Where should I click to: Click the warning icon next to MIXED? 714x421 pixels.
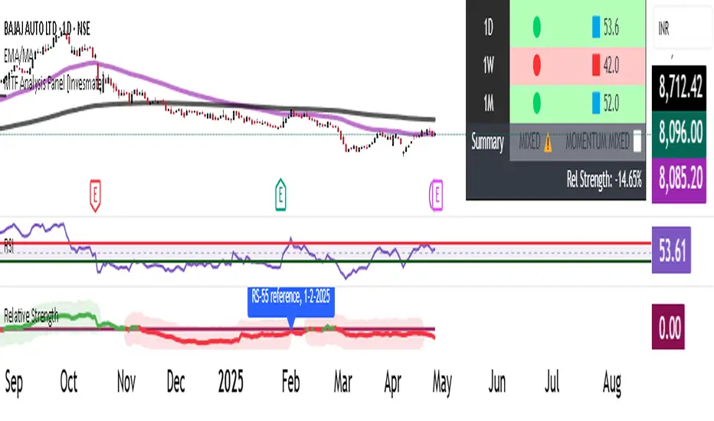click(548, 143)
